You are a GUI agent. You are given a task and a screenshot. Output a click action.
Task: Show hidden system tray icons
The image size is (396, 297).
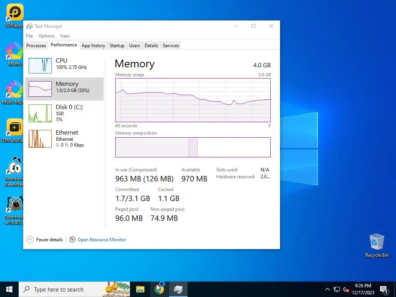[327, 289]
